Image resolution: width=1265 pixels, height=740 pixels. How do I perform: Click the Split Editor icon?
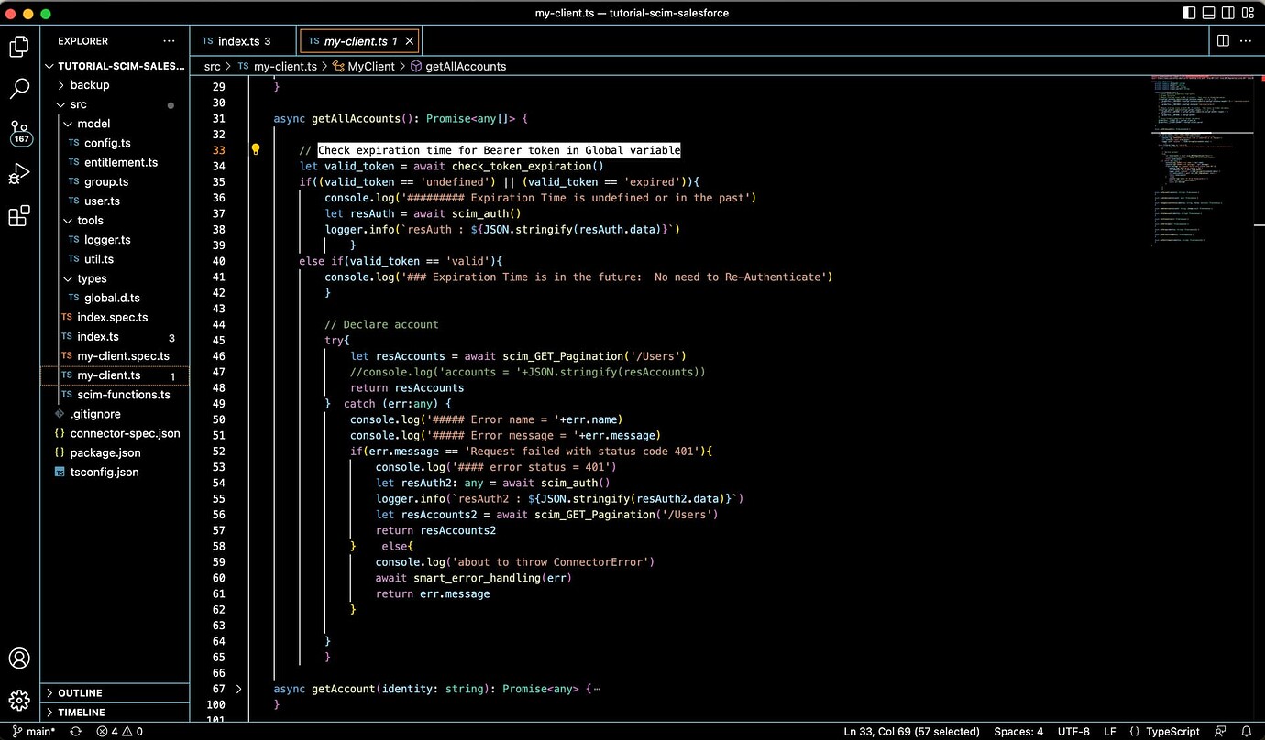point(1223,40)
